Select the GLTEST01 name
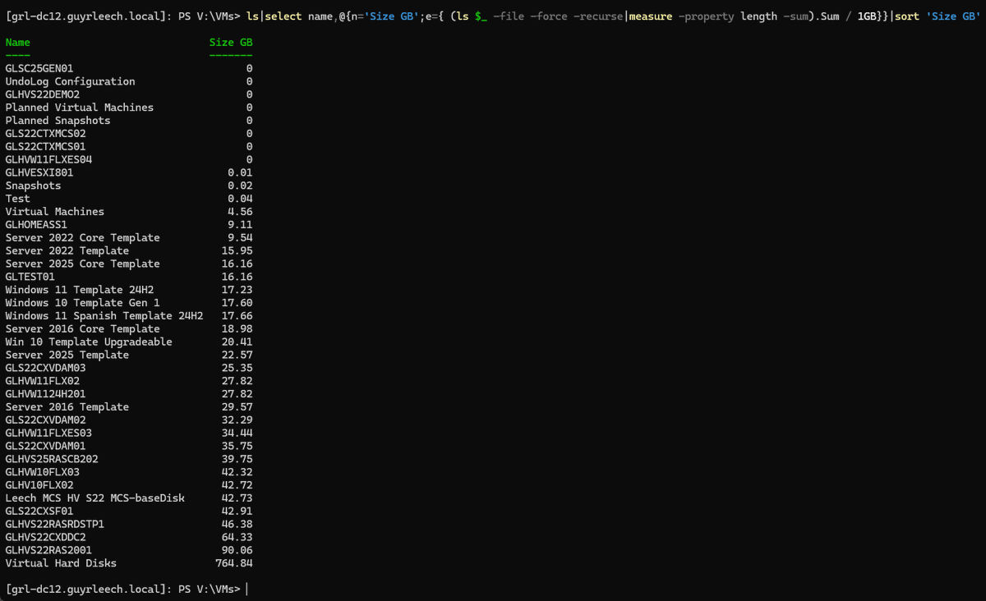Viewport: 986px width, 601px height. click(x=30, y=277)
